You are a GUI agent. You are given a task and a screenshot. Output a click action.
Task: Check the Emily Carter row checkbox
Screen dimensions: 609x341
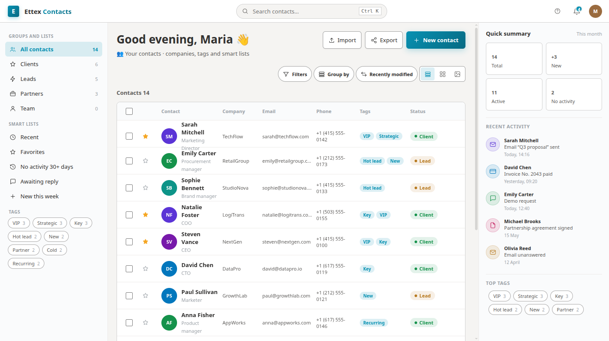click(129, 161)
